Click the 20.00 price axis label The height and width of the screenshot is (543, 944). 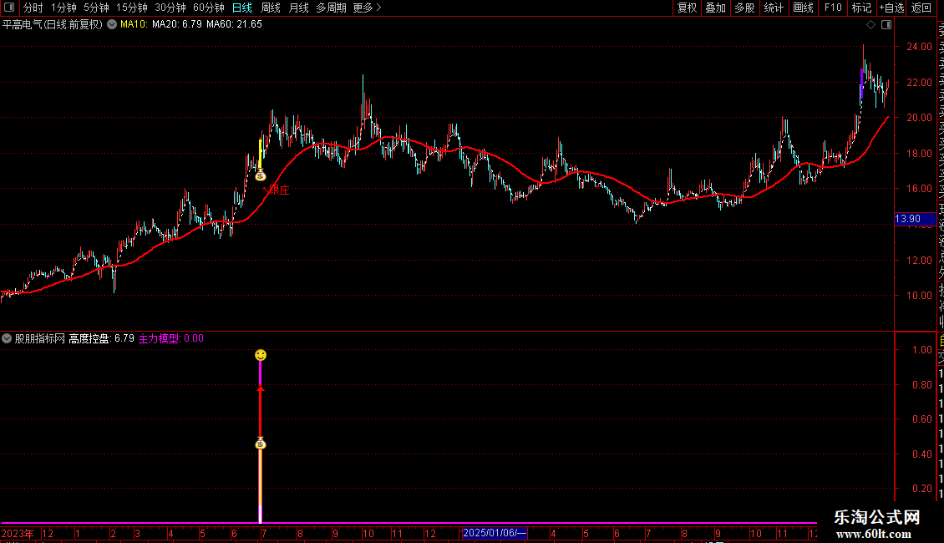[x=919, y=118]
